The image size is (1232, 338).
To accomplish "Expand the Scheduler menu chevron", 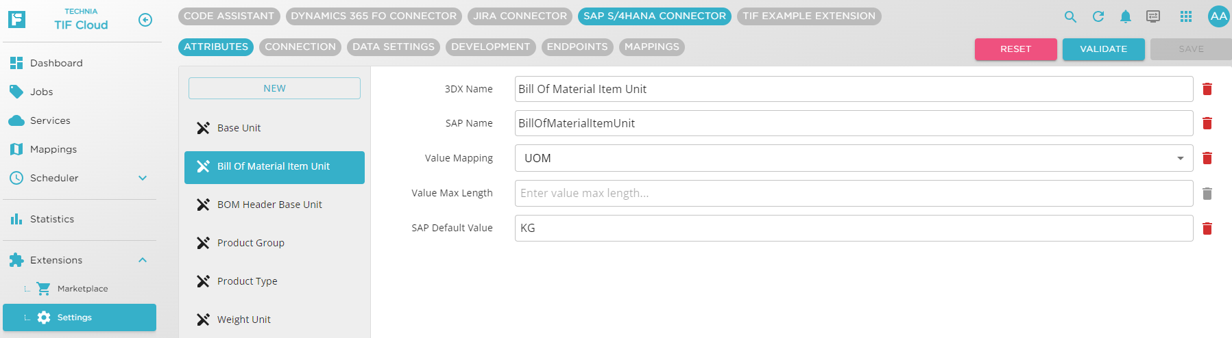I will pyautogui.click(x=143, y=178).
